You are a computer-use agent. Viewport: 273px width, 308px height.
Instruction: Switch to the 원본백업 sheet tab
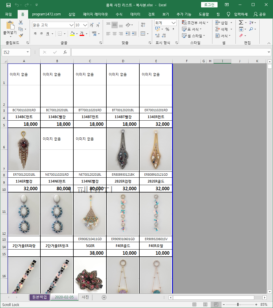40,297
